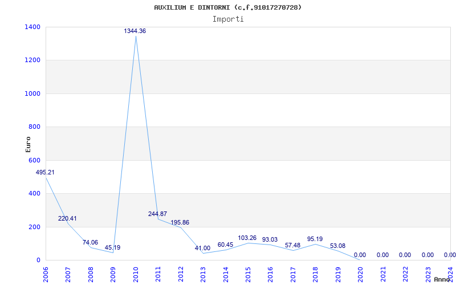The image size is (456, 285).
Task: Click the 2012 year tick label
Action: pyautogui.click(x=181, y=275)
